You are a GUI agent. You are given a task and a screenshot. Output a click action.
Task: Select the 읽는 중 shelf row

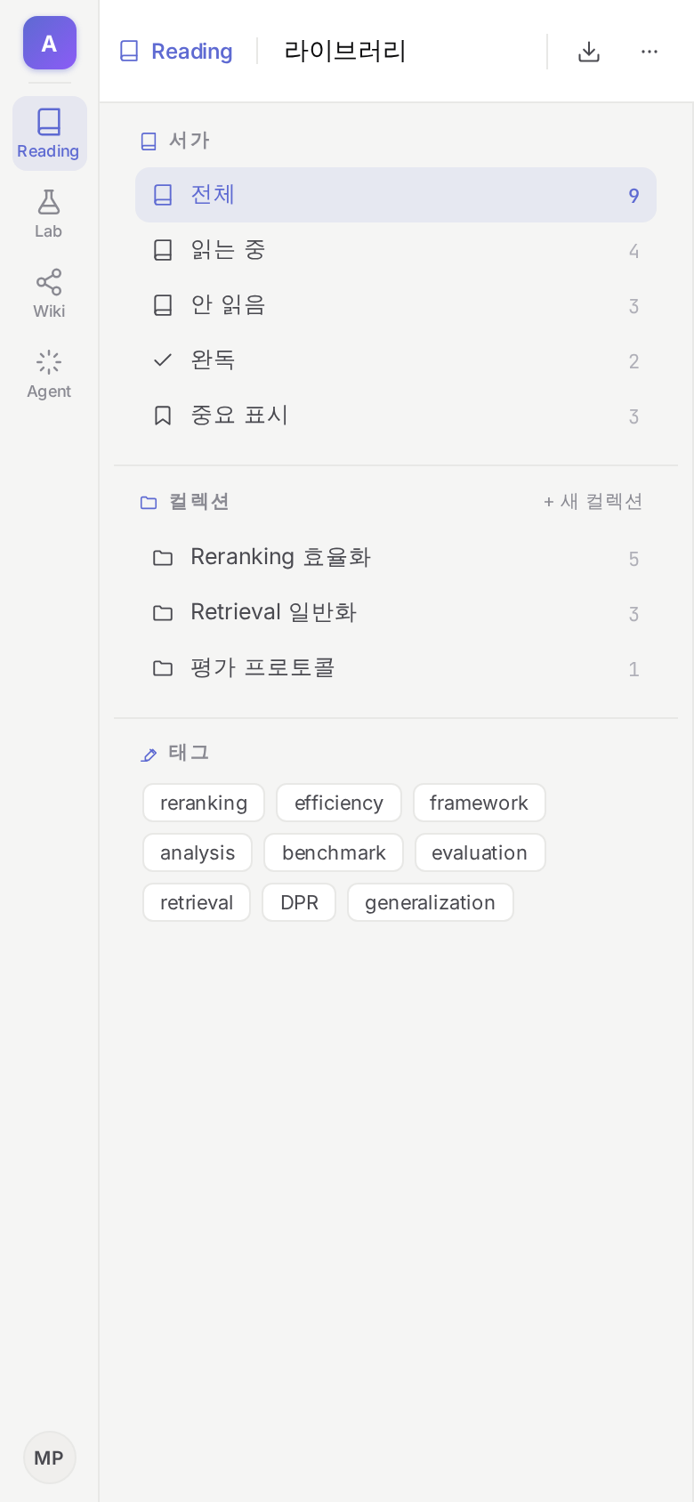396,250
